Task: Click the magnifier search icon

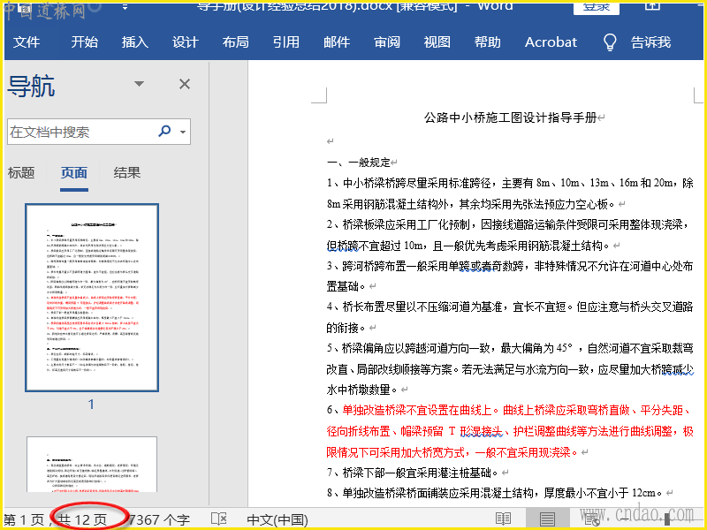Action: point(164,131)
